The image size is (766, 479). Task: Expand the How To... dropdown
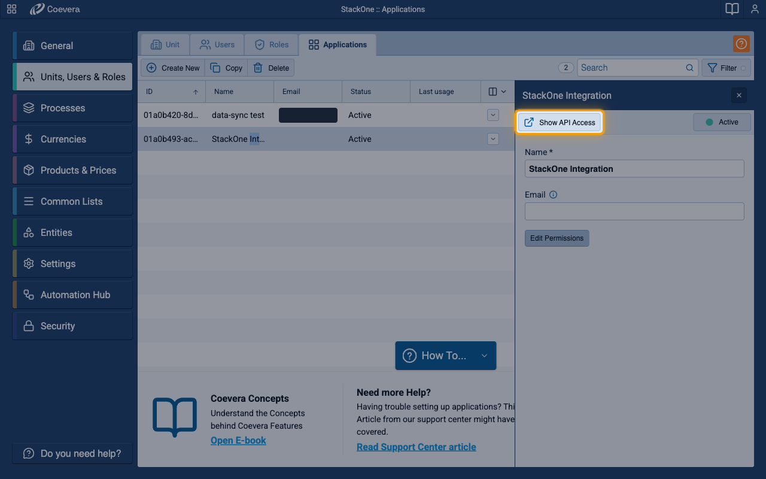pos(446,356)
